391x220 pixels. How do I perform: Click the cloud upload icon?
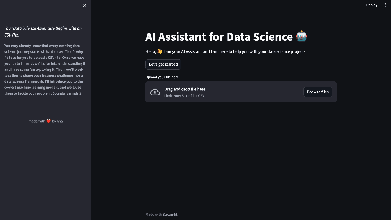pyautogui.click(x=155, y=92)
